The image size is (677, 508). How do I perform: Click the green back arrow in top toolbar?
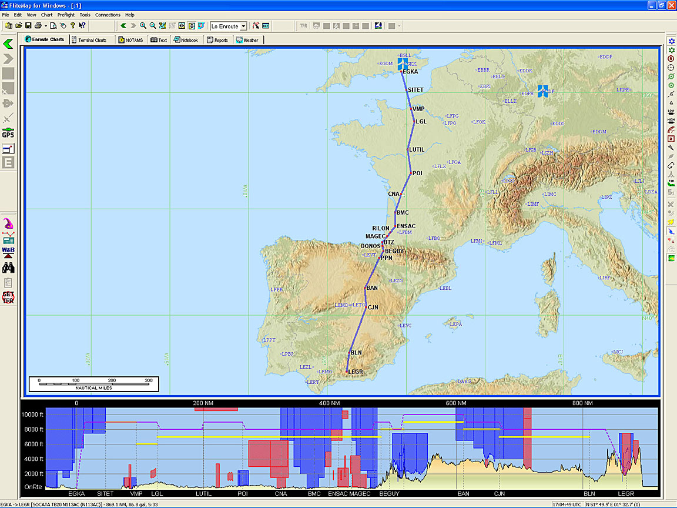[x=123, y=26]
